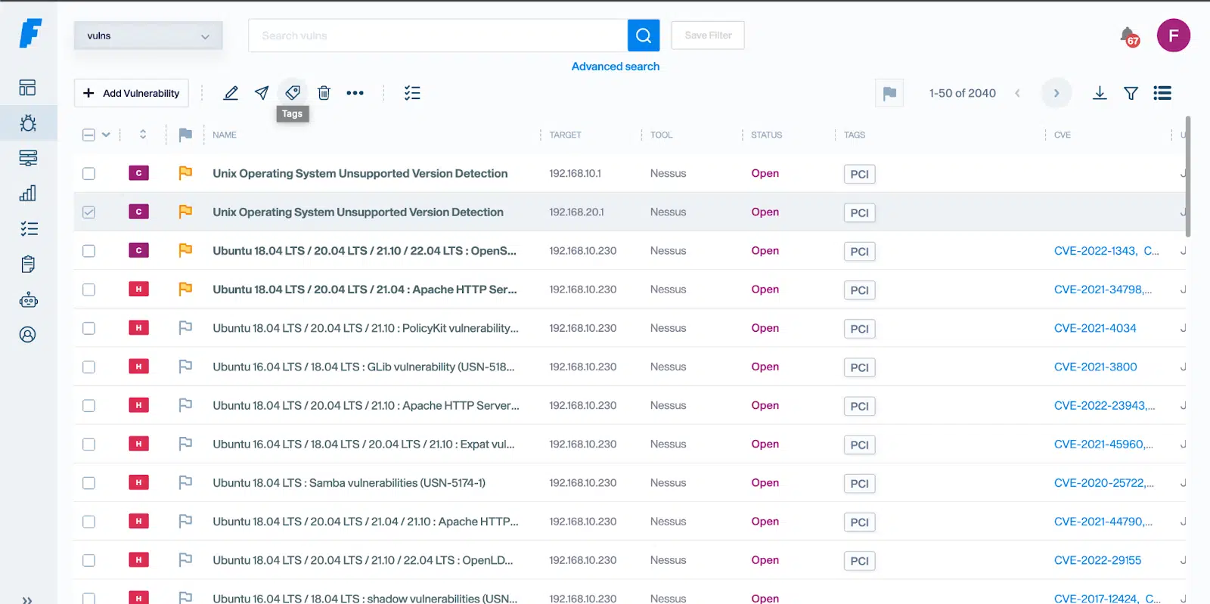Sort by TARGET column header

coord(565,135)
